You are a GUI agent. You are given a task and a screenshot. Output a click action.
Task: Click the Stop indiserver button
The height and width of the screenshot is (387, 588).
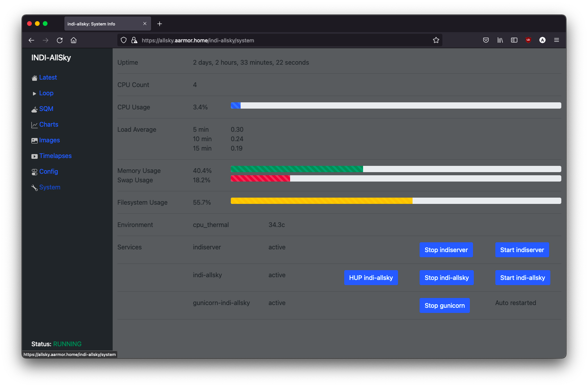click(446, 250)
